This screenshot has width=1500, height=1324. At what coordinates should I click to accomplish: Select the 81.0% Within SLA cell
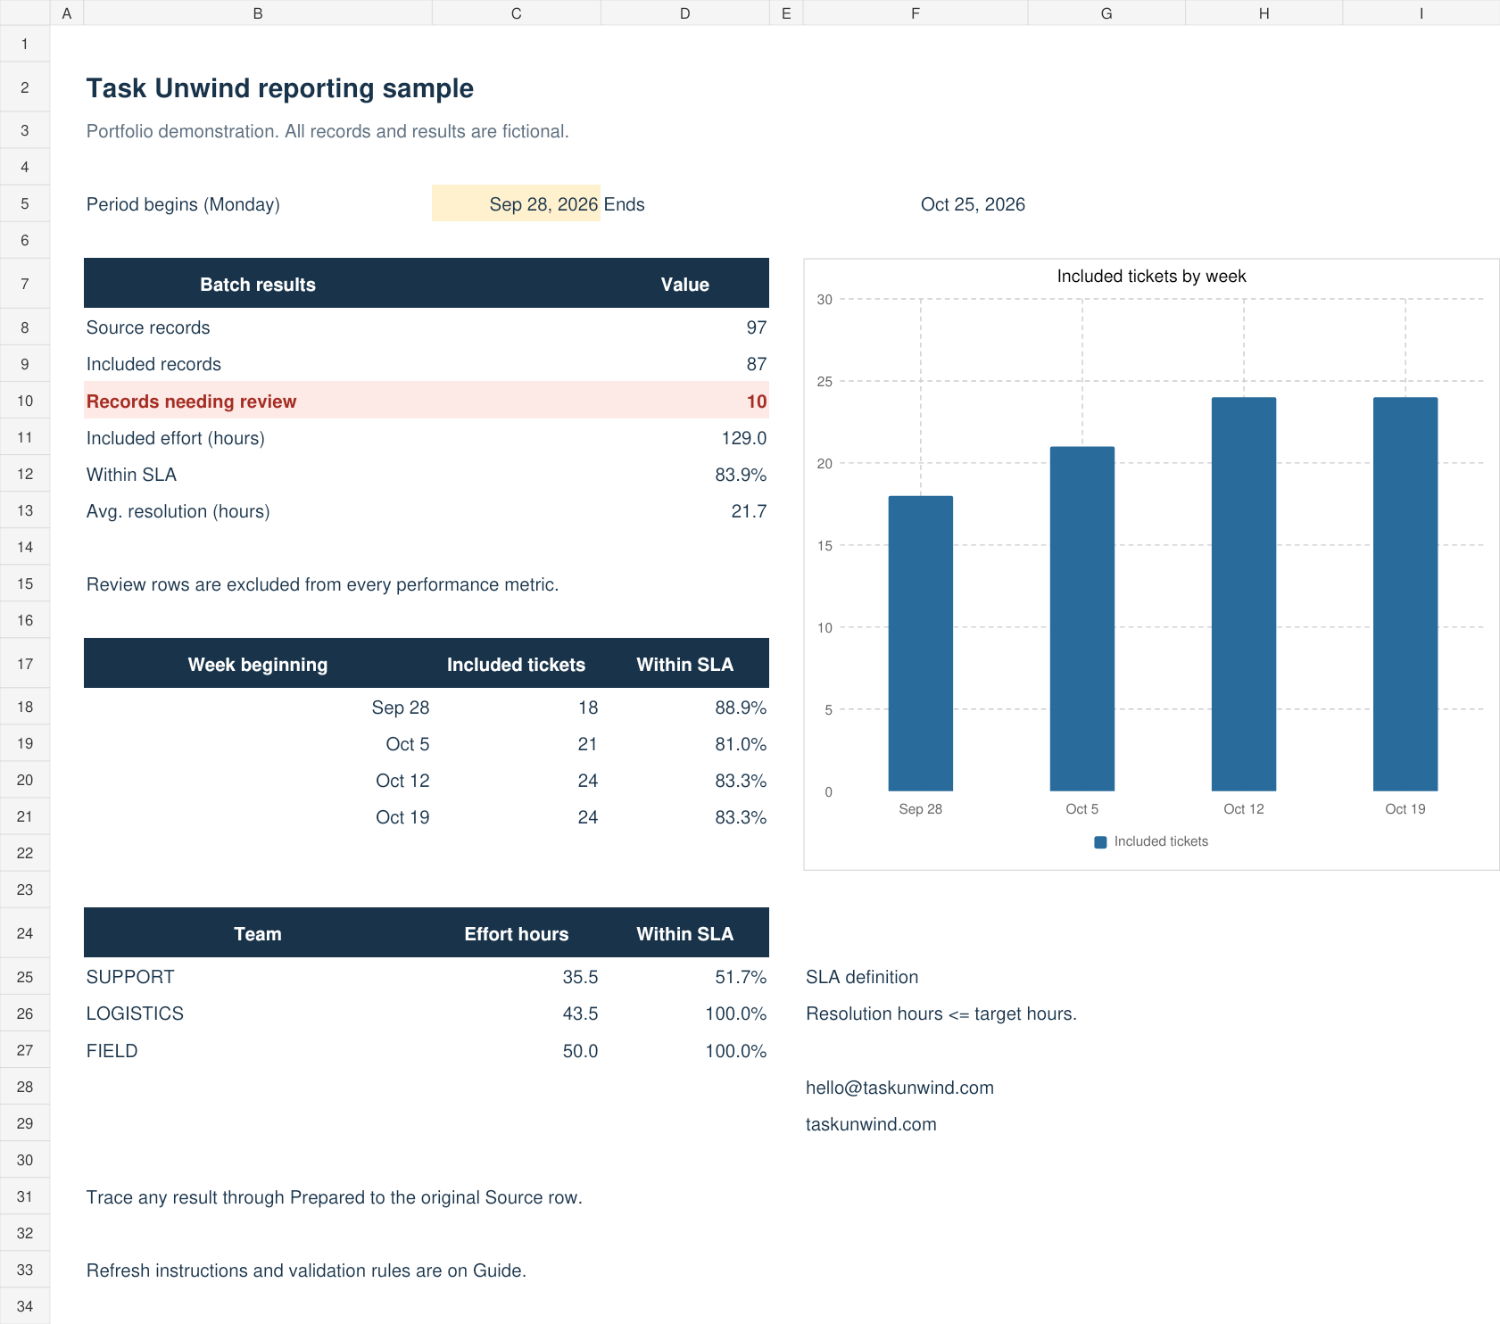[684, 744]
